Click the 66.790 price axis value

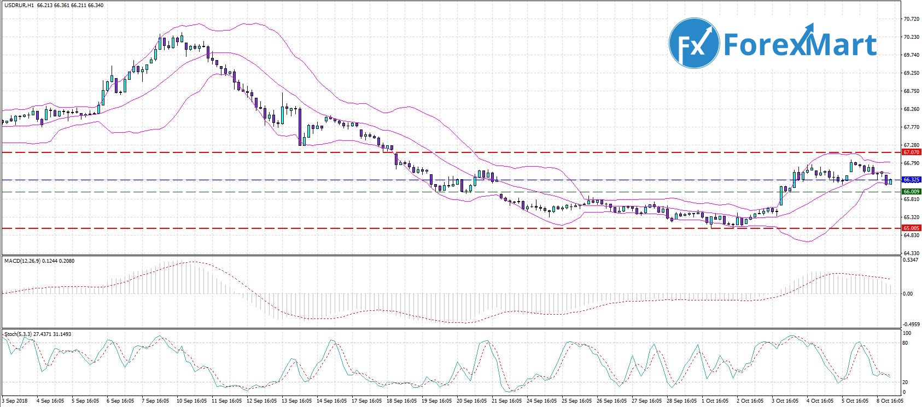point(911,163)
